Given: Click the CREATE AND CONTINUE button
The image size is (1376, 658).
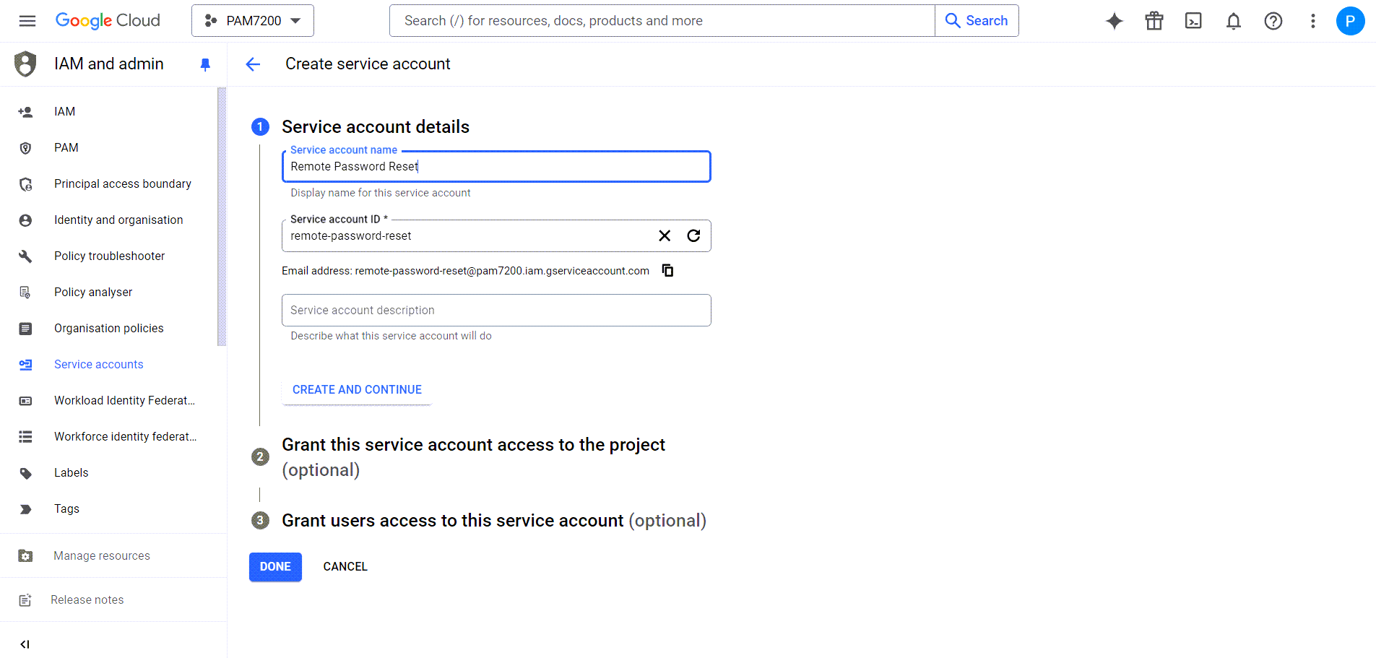Looking at the screenshot, I should pyautogui.click(x=357, y=389).
